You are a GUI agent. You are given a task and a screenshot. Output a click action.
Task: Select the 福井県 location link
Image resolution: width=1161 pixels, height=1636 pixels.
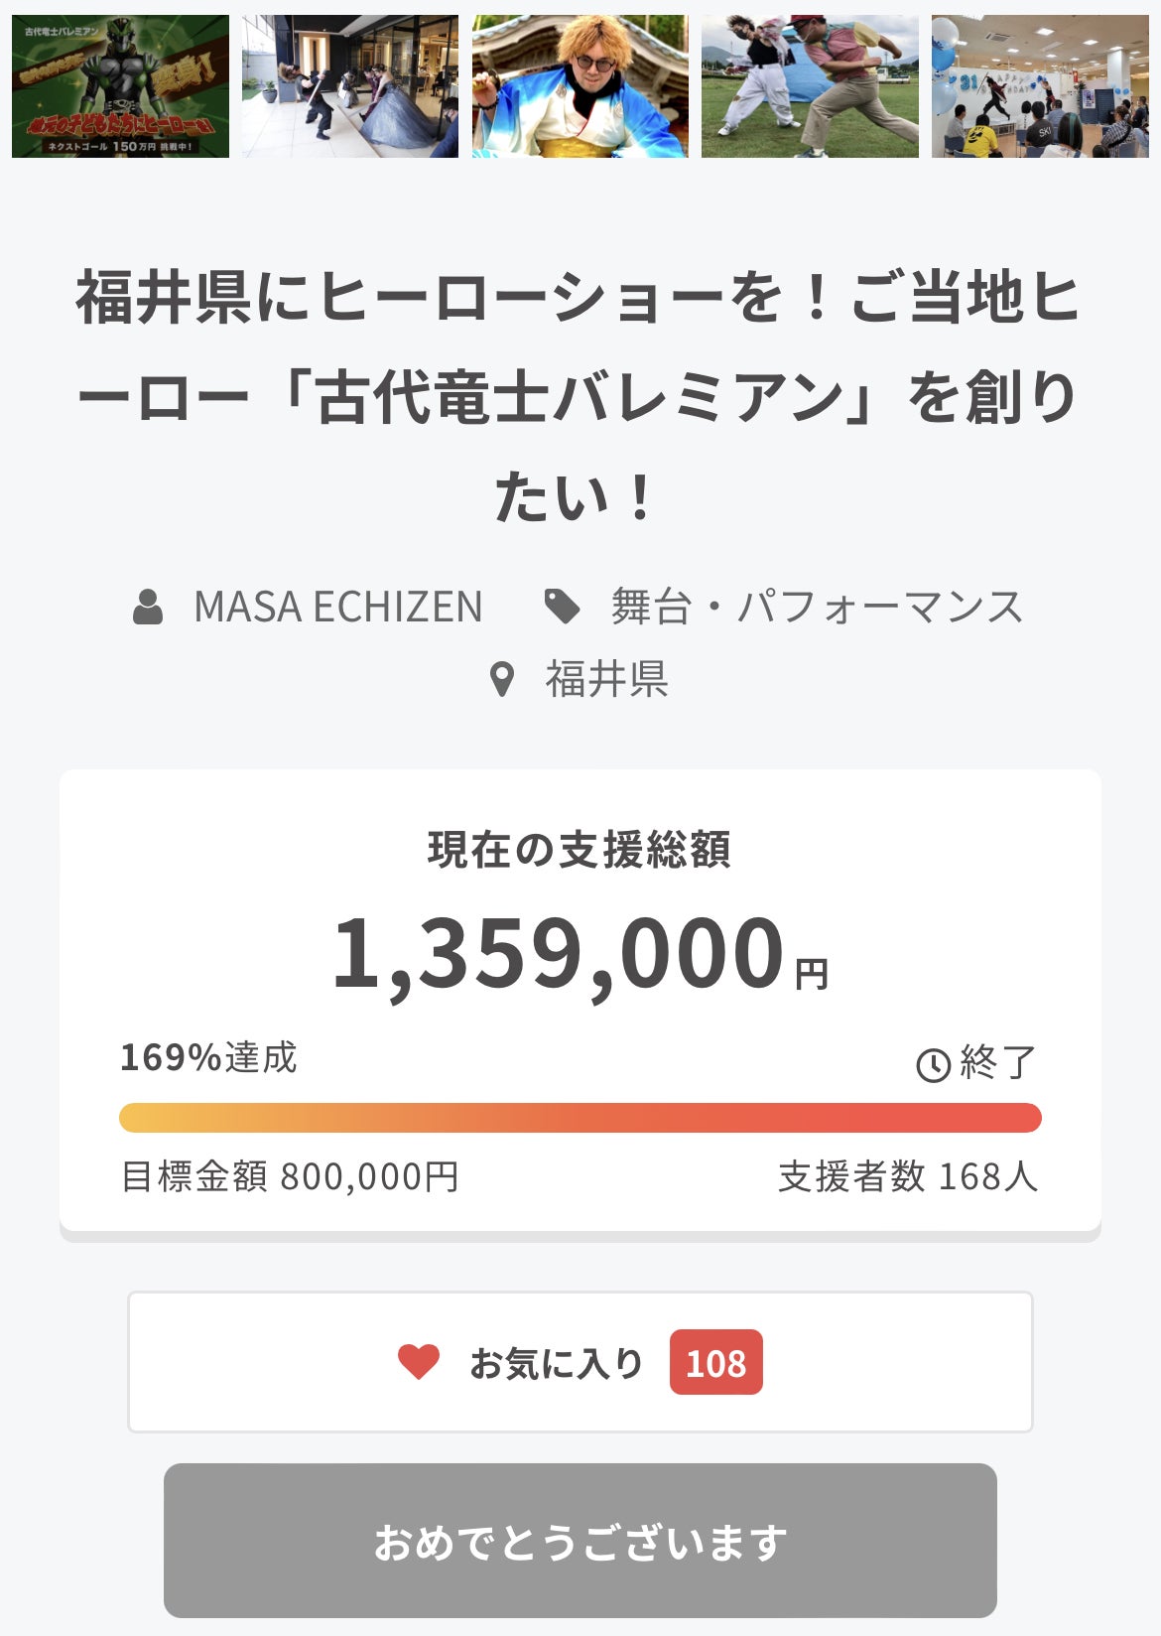point(606,680)
